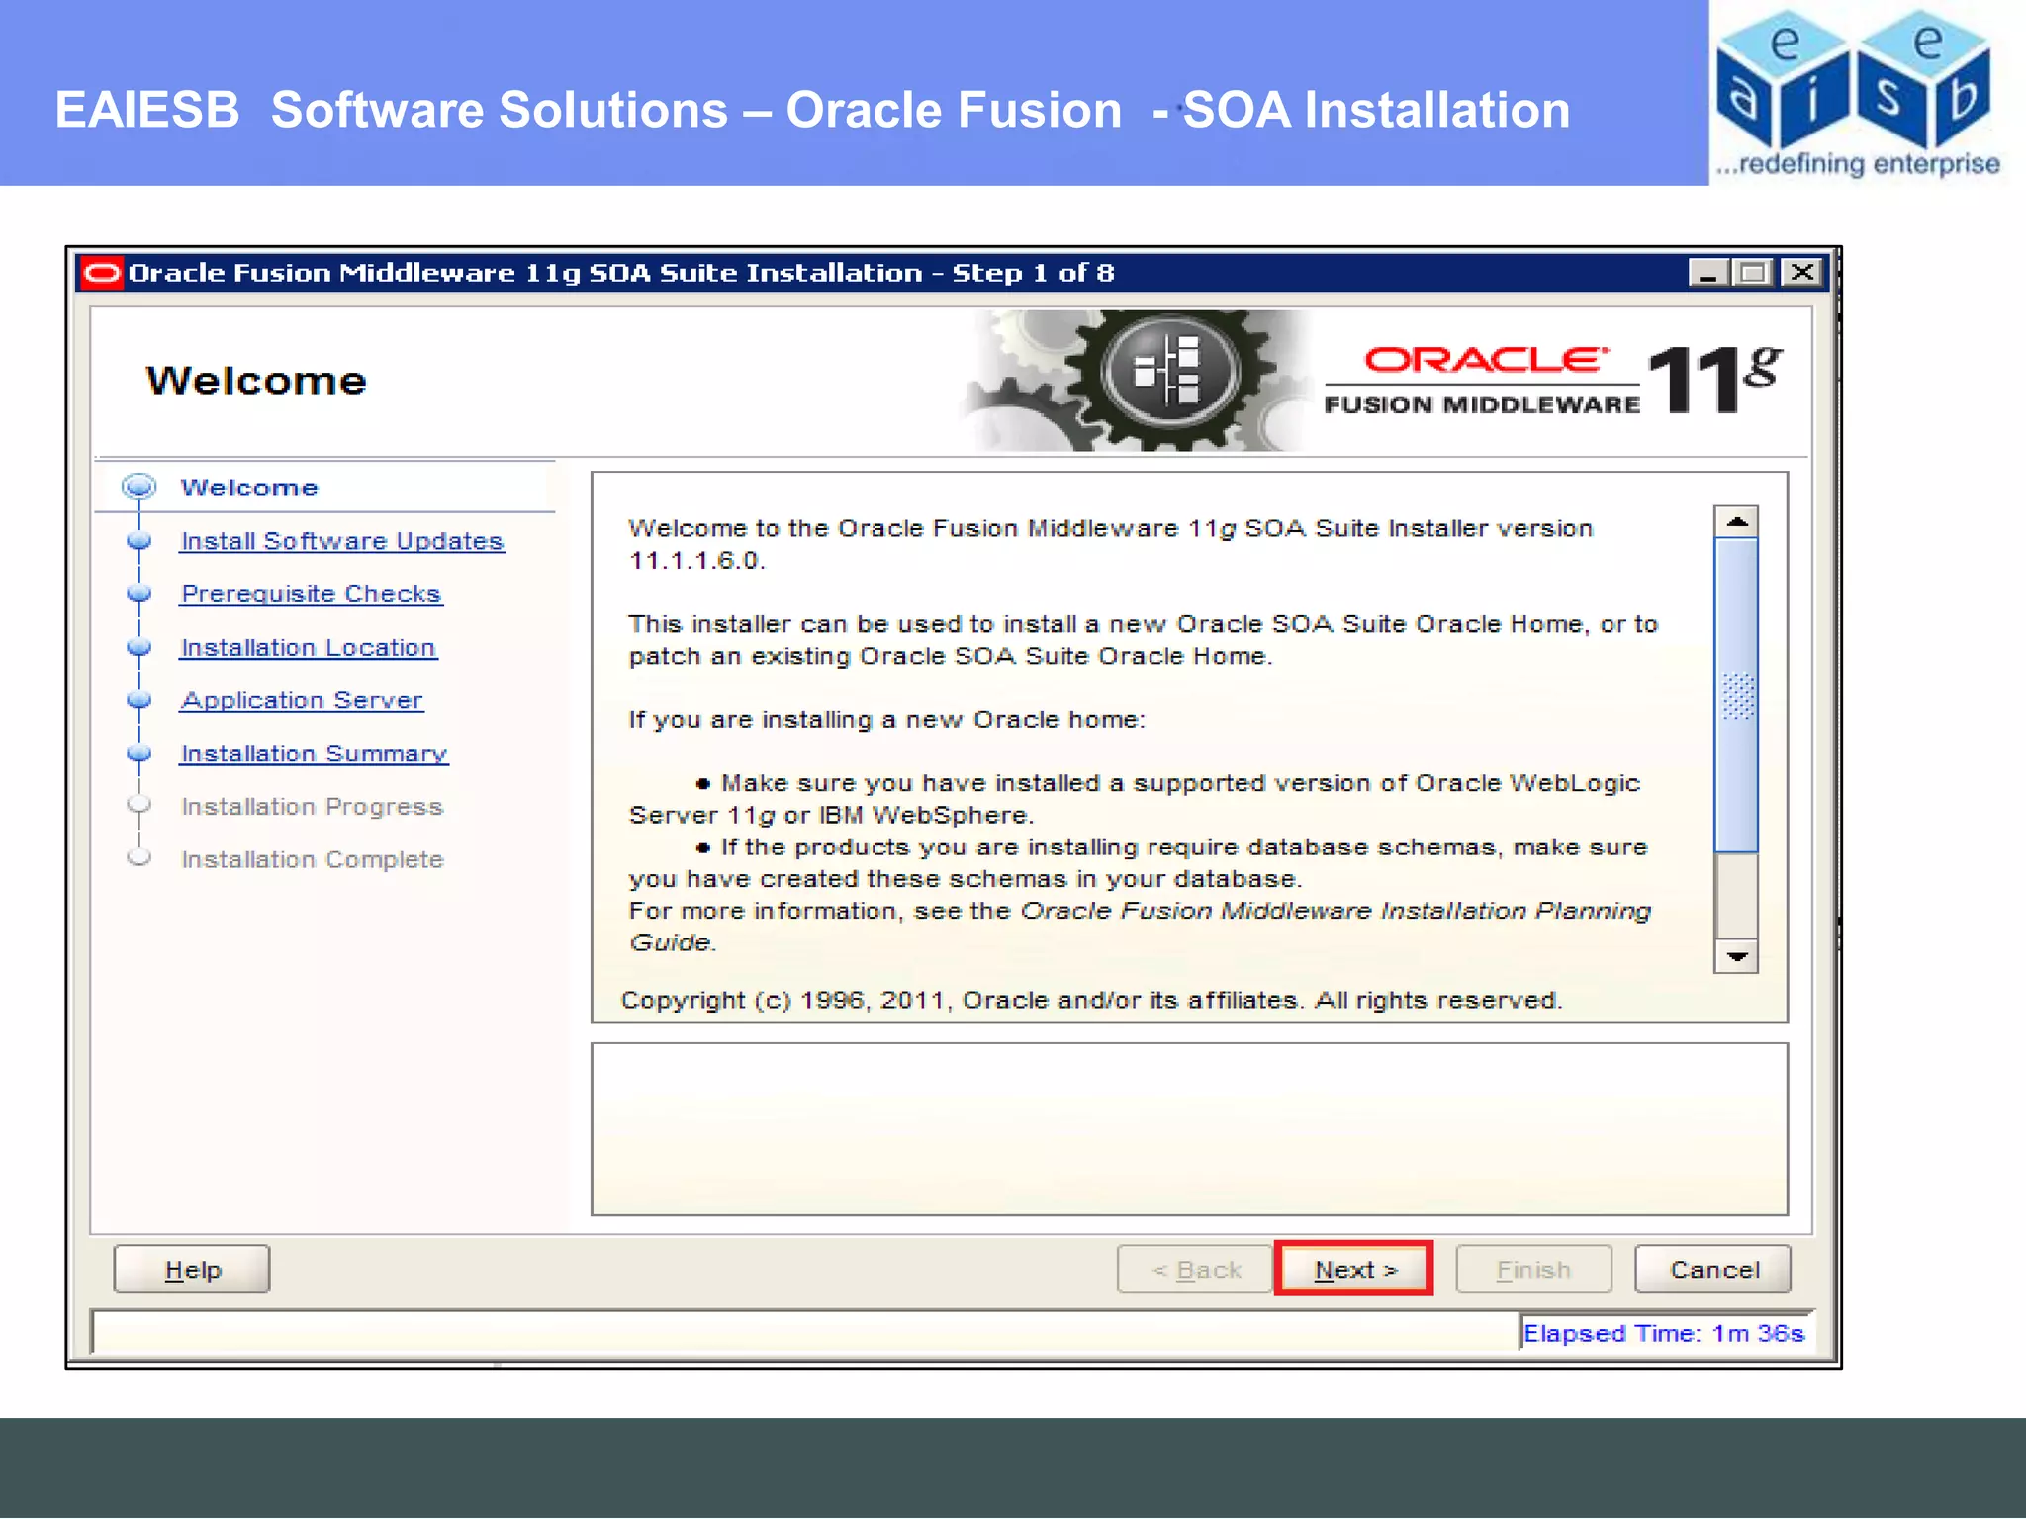Click the Cancel button
The height and width of the screenshot is (1519, 2026).
point(1713,1269)
